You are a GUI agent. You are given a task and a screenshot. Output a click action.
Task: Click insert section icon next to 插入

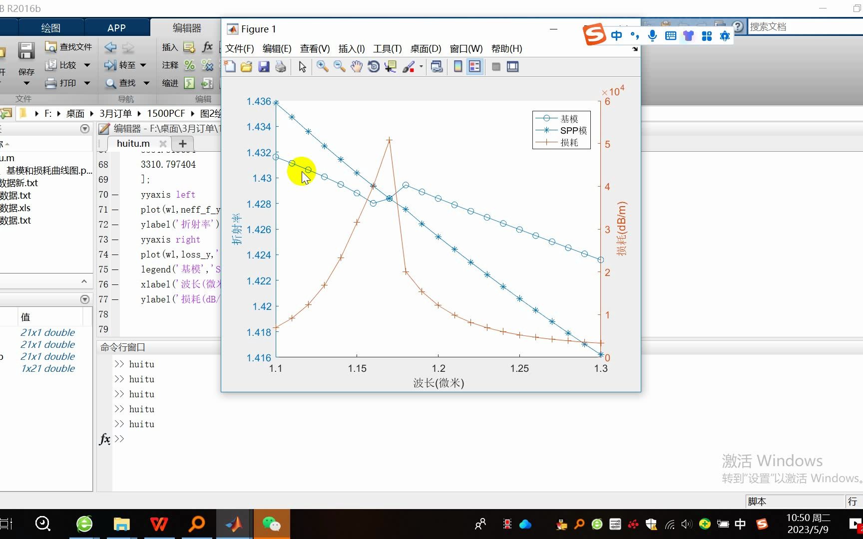[189, 47]
